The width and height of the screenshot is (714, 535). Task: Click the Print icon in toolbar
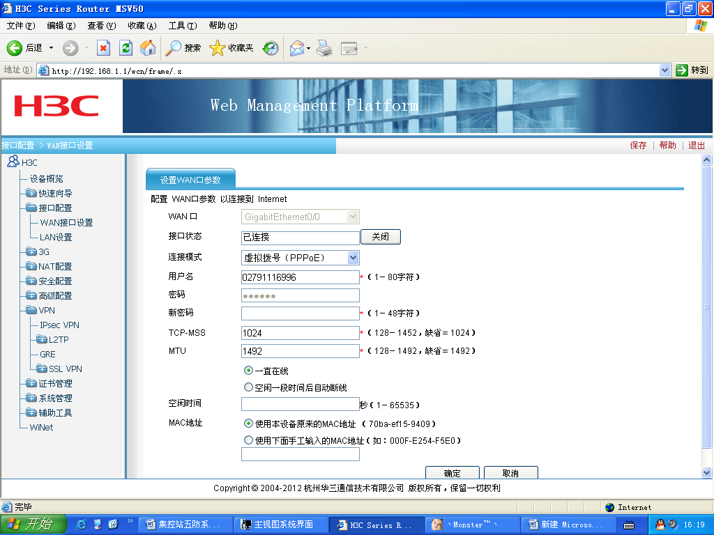pos(324,48)
